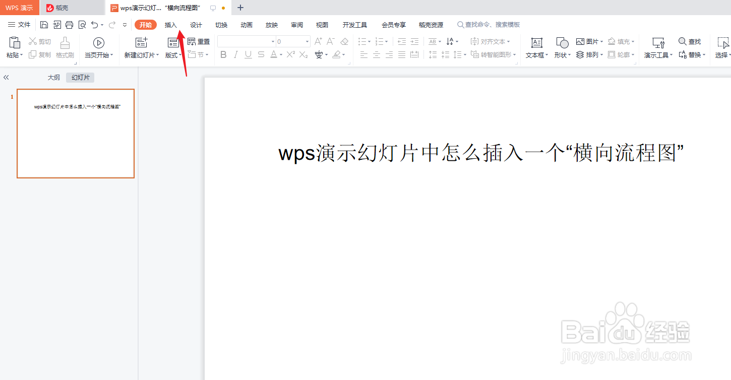The image size is (731, 380).
Task: Click the Reset (重置) button
Action: click(x=199, y=42)
